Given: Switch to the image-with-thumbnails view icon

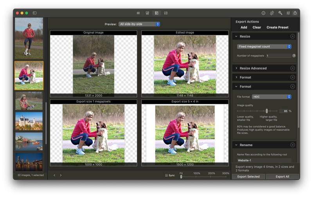Looking at the screenshot, I should [148, 13].
